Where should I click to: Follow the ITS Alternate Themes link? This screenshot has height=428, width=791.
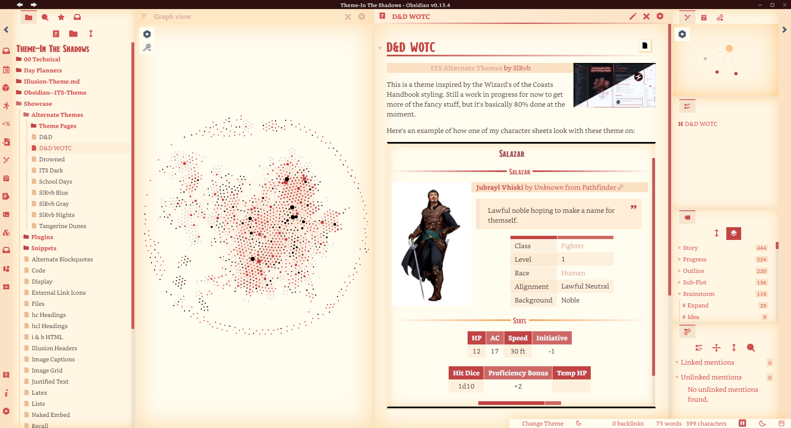tap(466, 68)
